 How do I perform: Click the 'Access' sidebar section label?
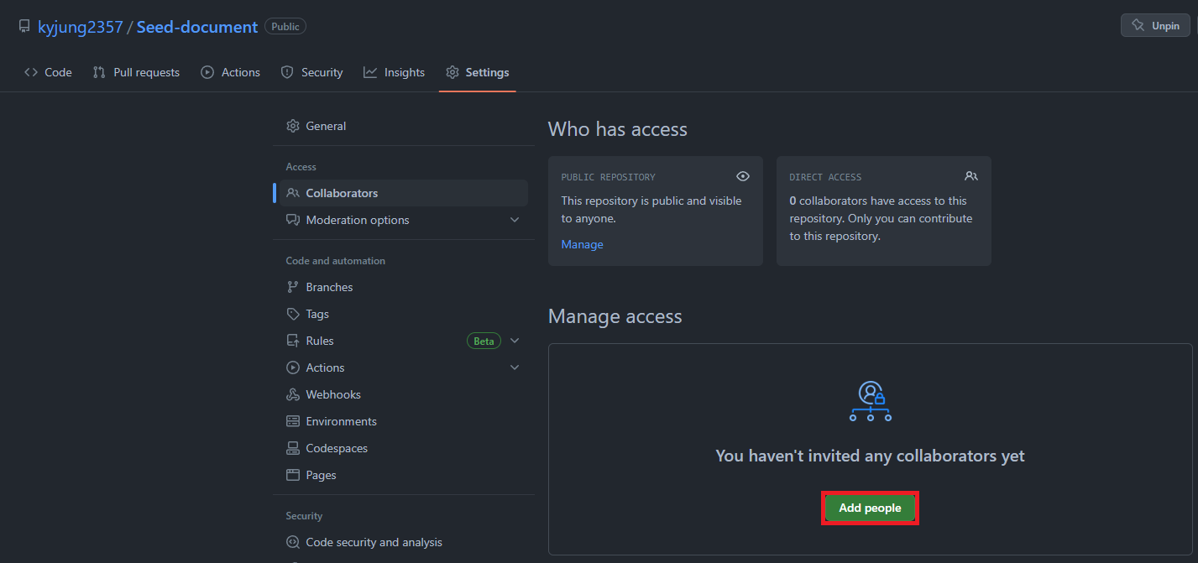(x=301, y=167)
